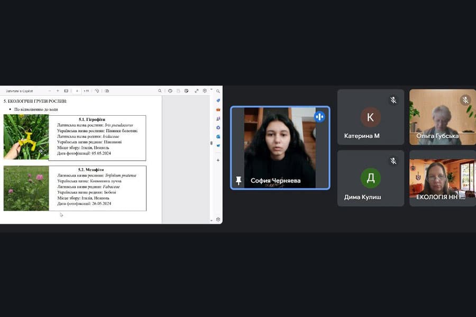Click the fit-to-page icon in PDF toolbar

pyautogui.click(x=66, y=91)
